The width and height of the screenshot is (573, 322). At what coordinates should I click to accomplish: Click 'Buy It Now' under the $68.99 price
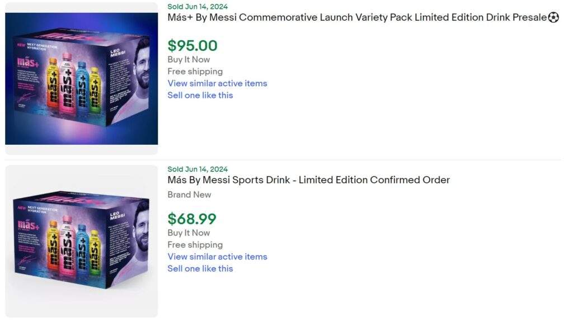(189, 233)
